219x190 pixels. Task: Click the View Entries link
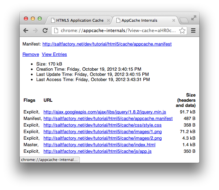pyautogui.click(x=54, y=54)
